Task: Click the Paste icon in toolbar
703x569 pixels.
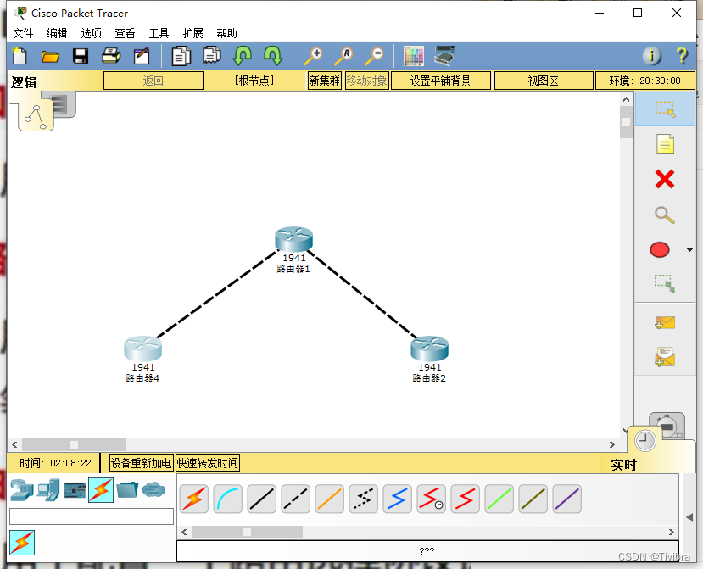Action: [x=212, y=56]
